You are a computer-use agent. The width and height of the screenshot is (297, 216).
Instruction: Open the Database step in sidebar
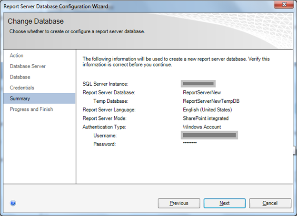(20, 77)
